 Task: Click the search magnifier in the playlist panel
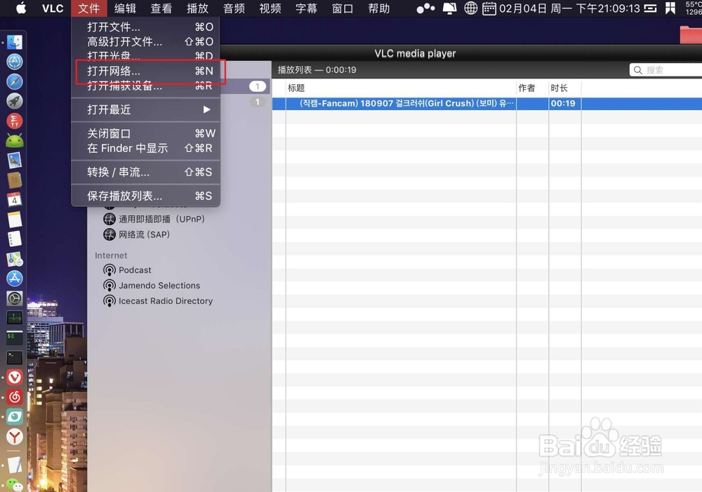click(637, 69)
